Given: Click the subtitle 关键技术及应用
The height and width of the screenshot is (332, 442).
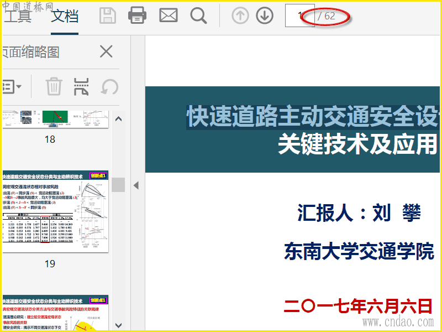Looking at the screenshot, I should (x=358, y=144).
